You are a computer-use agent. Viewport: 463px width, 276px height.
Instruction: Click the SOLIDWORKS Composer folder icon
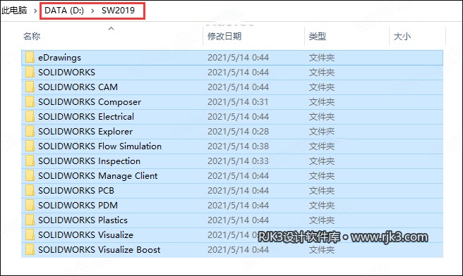click(x=30, y=101)
